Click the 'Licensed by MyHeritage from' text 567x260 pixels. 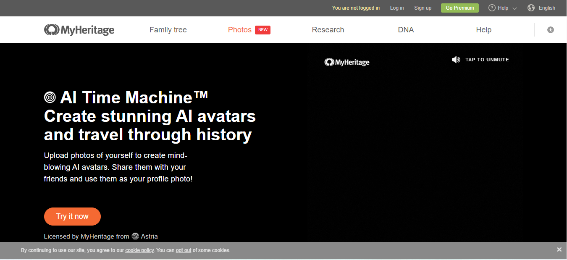pos(87,236)
